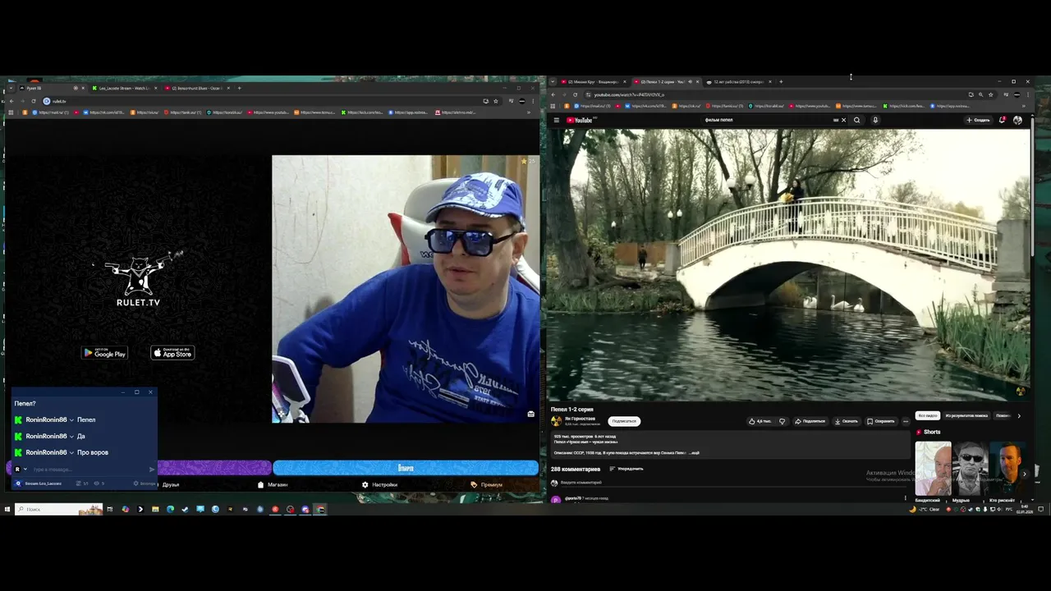This screenshot has width=1051, height=591.
Task: Go back in the YouTube browser window
Action: click(x=553, y=94)
